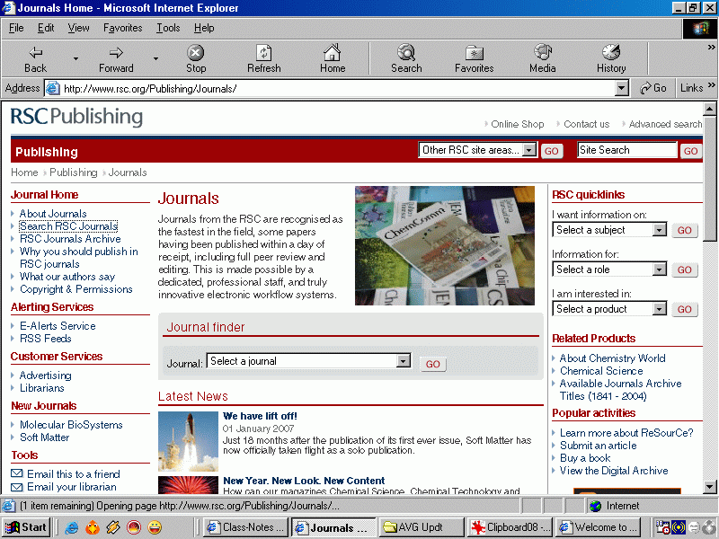This screenshot has height=539, width=719.
Task: Click the red circular quick launch icon
Action: pos(134,527)
